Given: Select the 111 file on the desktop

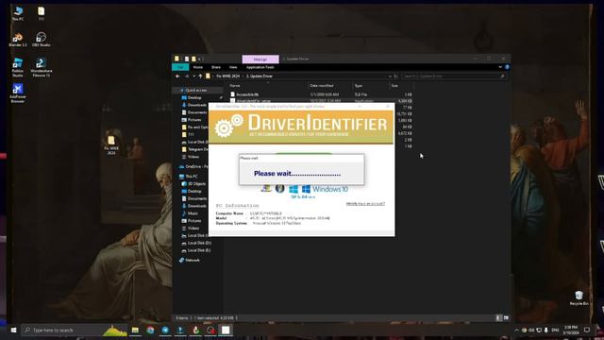Looking at the screenshot, I should click(41, 12).
